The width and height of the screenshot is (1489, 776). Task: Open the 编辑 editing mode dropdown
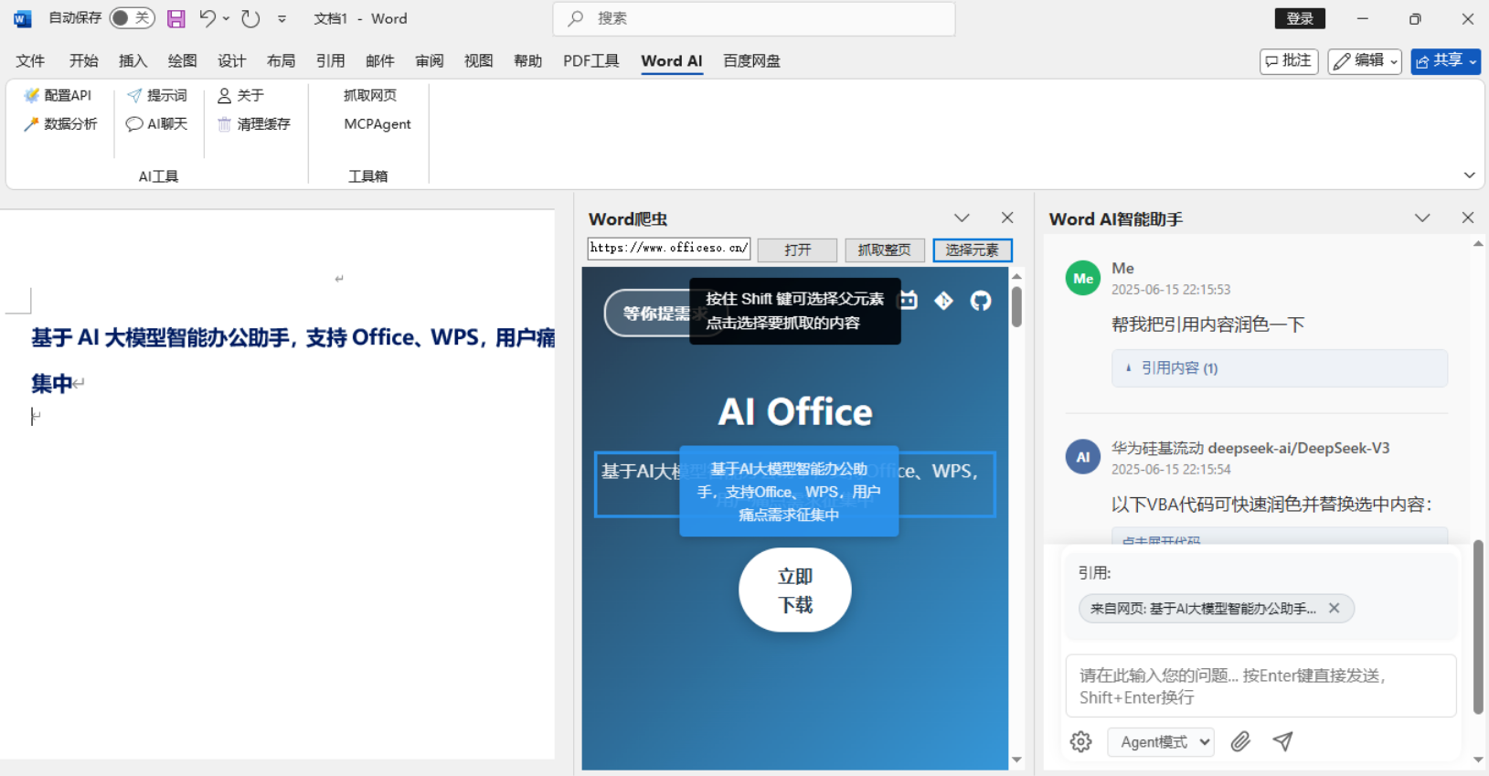1365,61
